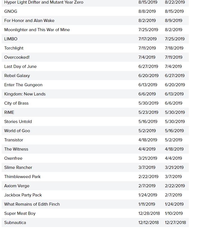Click The Witness game name
210x229 pixels.
(16, 149)
